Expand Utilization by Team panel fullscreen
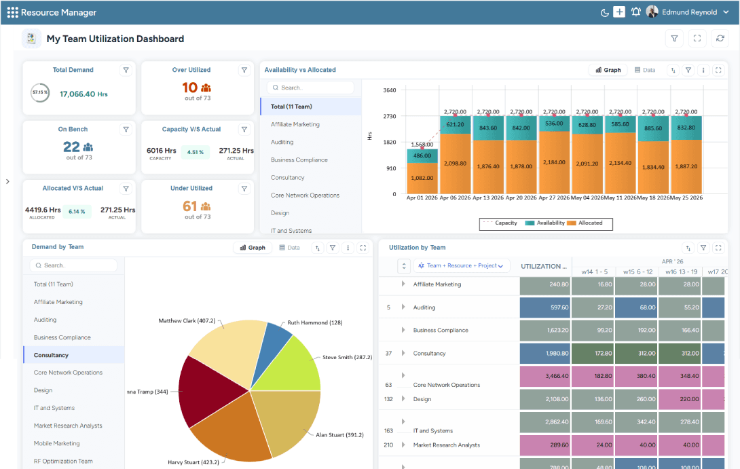Image resolution: width=740 pixels, height=469 pixels. click(718, 248)
